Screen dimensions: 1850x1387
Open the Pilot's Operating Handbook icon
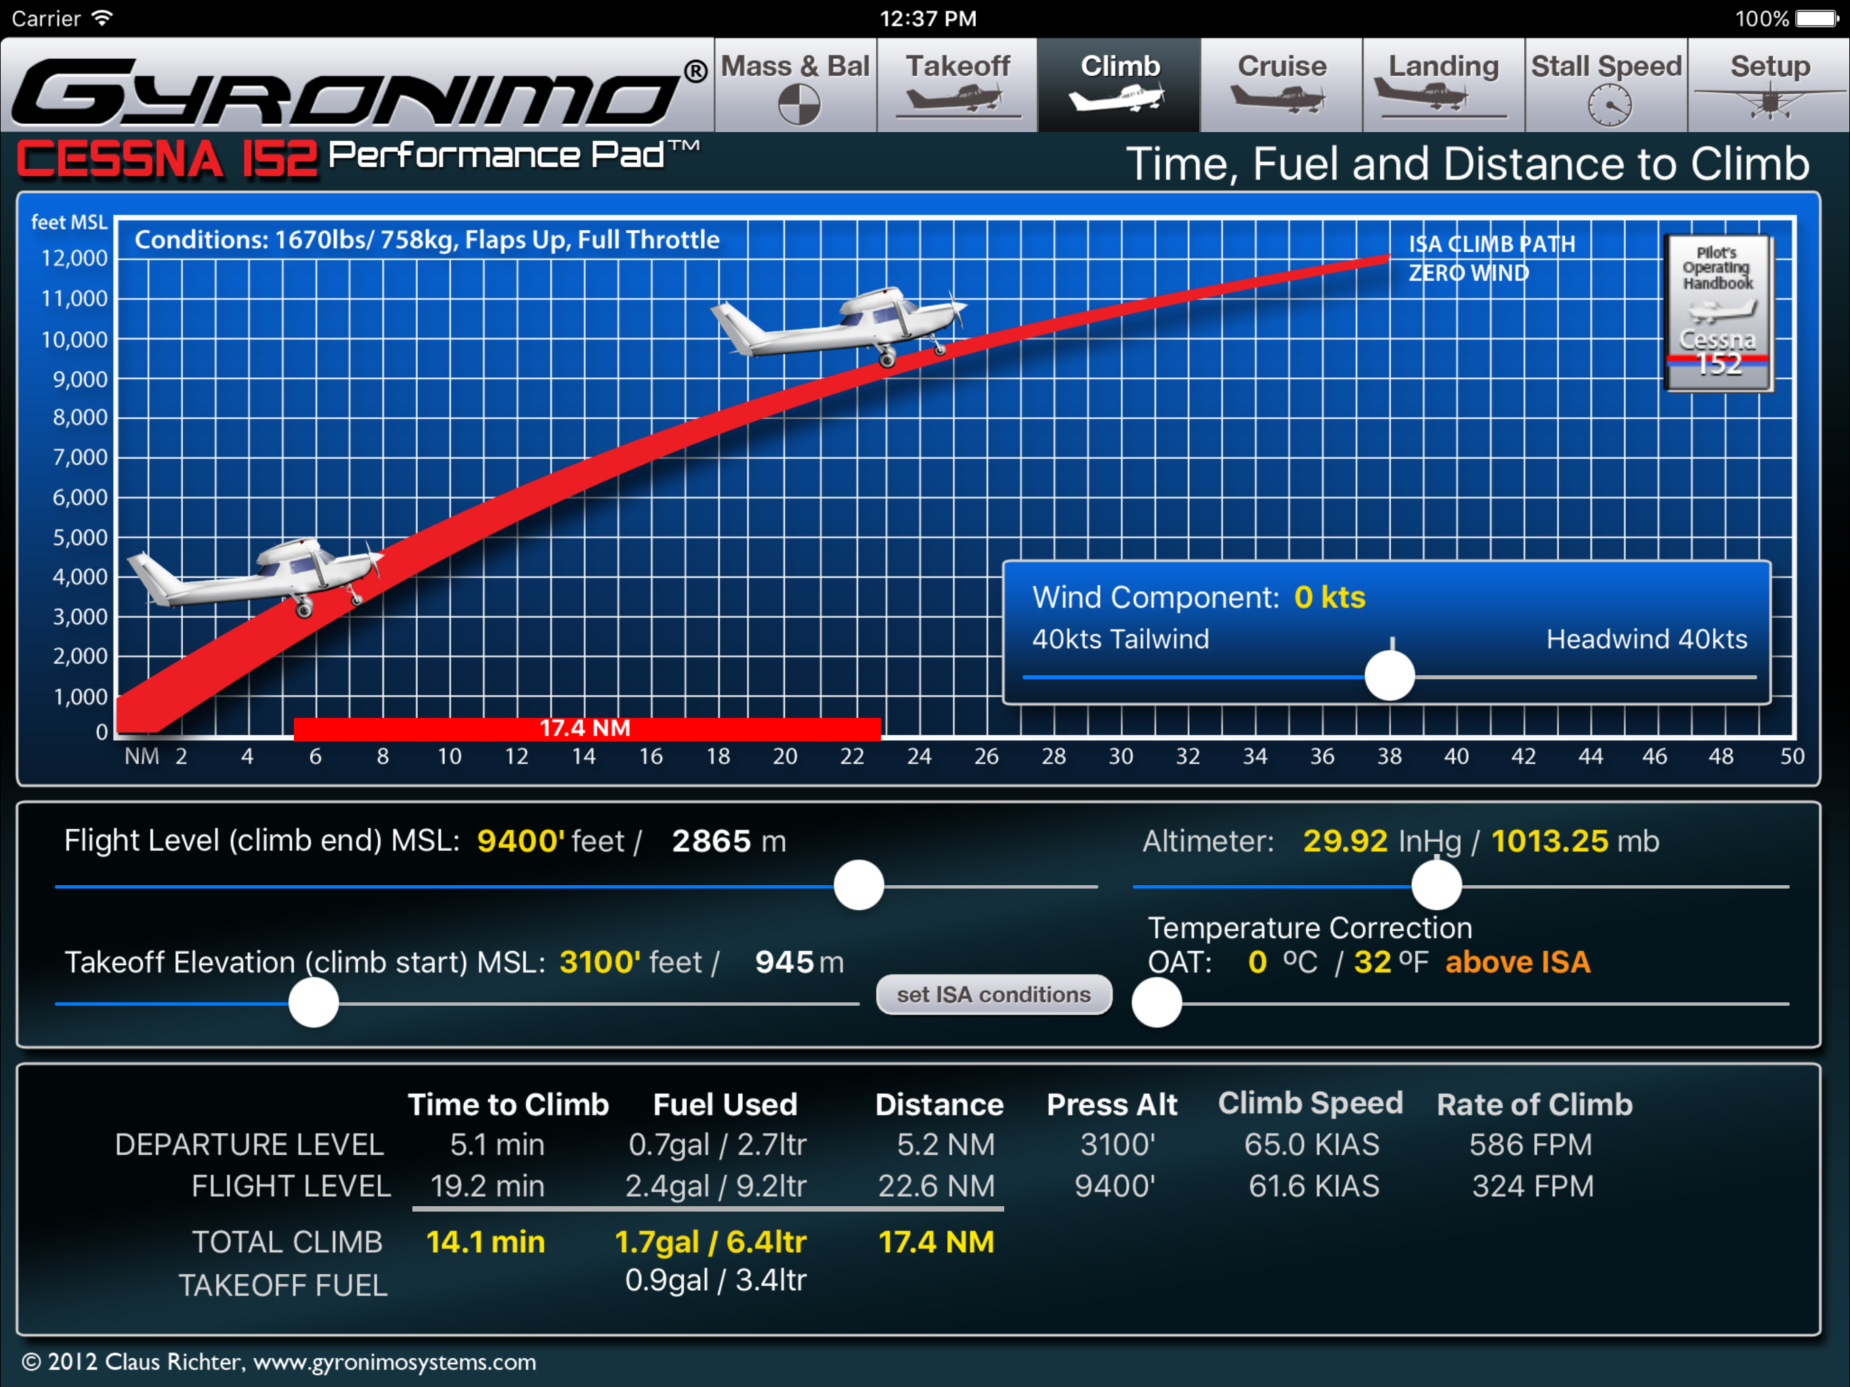click(x=1719, y=314)
